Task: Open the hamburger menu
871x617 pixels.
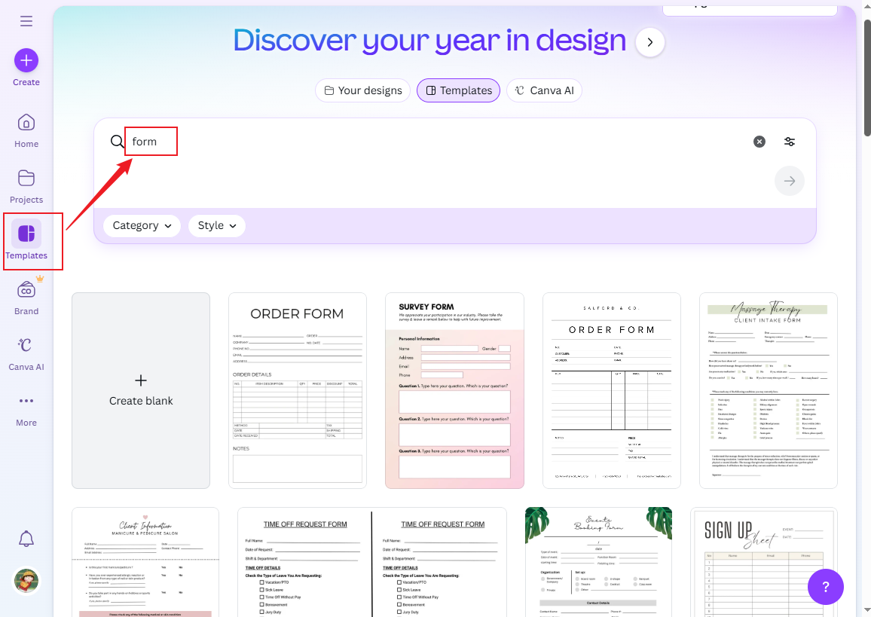Action: [x=26, y=21]
